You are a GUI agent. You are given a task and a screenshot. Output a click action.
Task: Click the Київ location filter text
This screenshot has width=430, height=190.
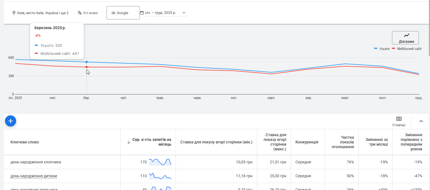[x=43, y=13]
